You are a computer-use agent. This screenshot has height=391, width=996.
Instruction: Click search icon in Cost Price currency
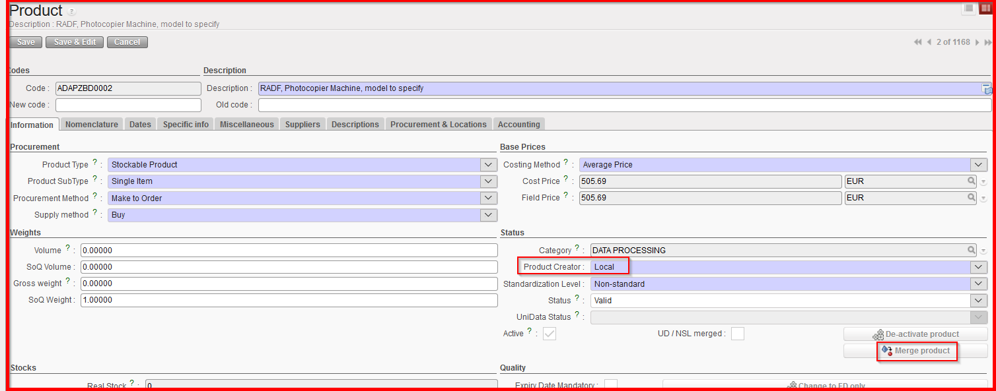coord(972,181)
